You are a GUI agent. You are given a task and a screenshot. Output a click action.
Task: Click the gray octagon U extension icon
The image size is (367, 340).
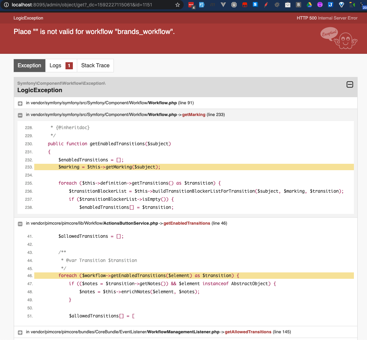(234, 5)
